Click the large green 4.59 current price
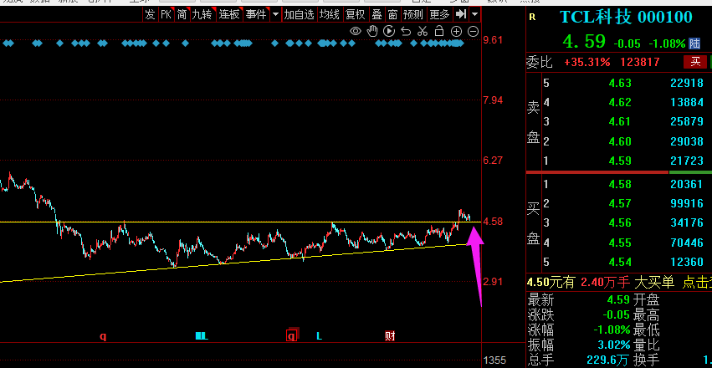The height and width of the screenshot is (368, 712). point(584,41)
